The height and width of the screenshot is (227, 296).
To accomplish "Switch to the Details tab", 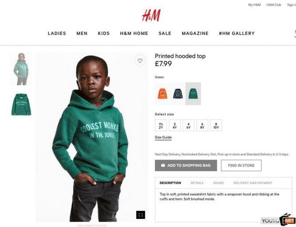I will point(197,183).
